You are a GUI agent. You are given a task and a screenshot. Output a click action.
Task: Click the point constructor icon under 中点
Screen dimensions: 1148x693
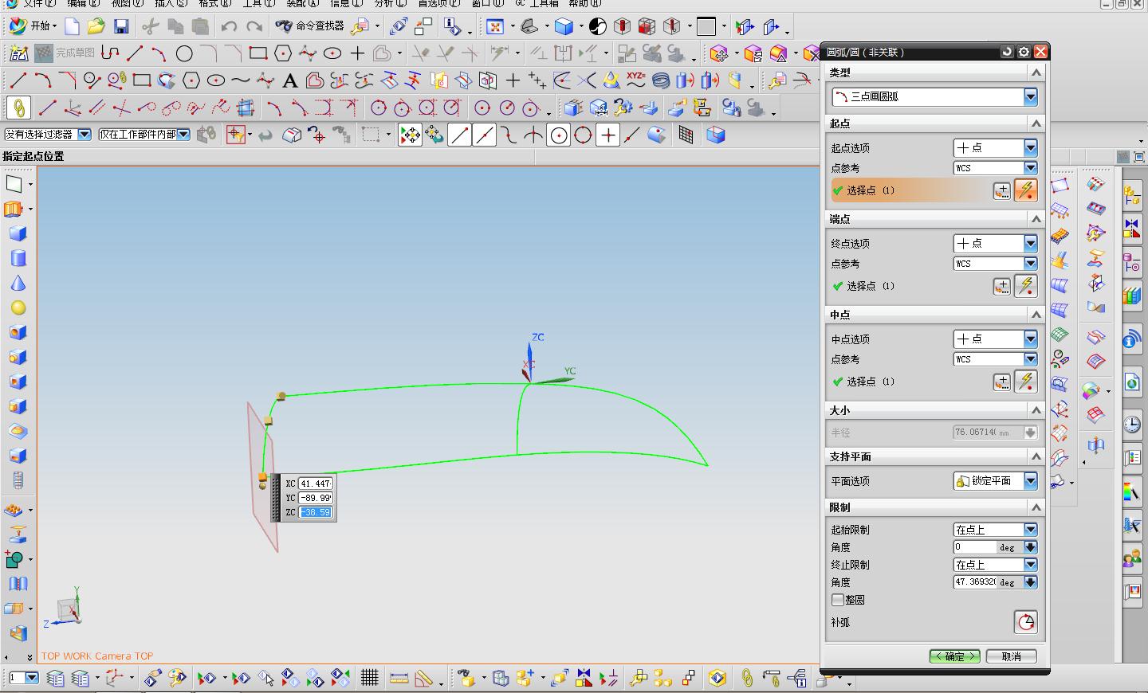tap(1001, 382)
